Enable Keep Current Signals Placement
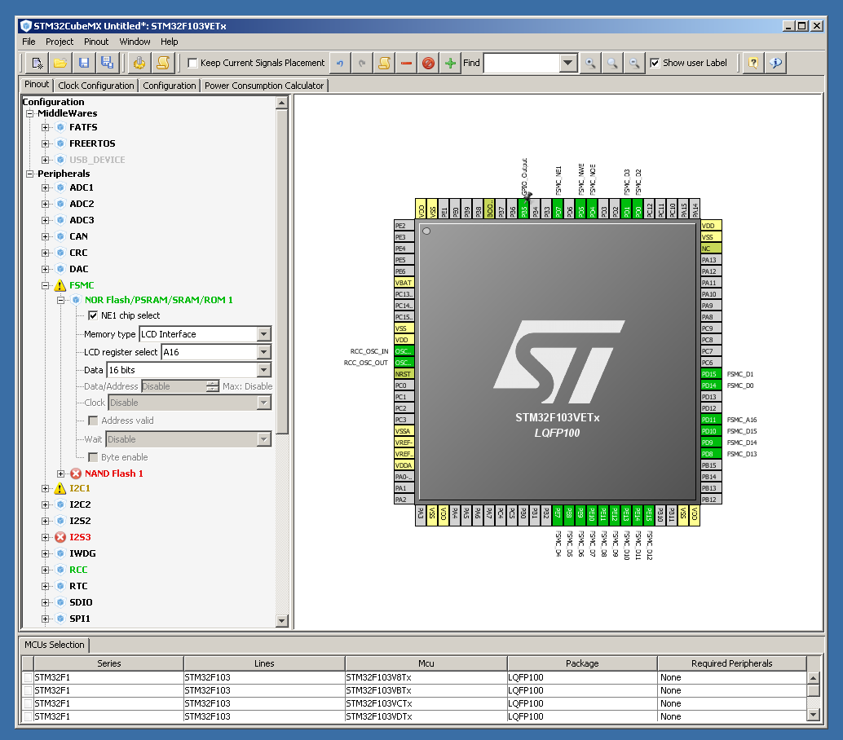Screen dimensions: 843x740 click(x=192, y=63)
